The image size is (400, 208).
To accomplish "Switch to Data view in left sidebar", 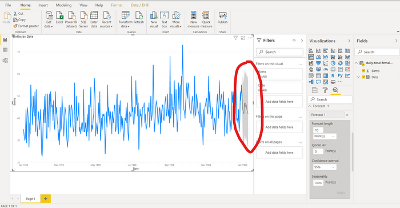I will pyautogui.click(x=5, y=50).
